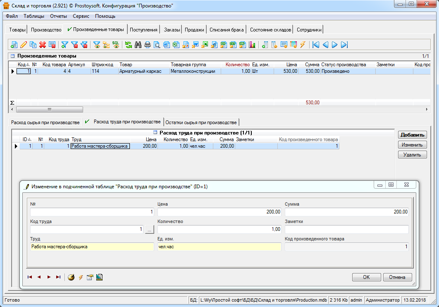Click the TXT export icon
Screen dimensions: 439x307
[233, 45]
